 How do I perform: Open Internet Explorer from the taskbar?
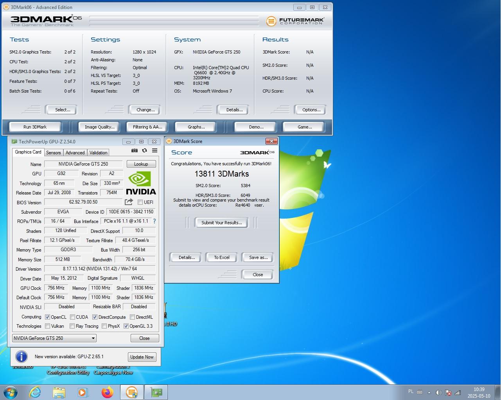coord(35,392)
